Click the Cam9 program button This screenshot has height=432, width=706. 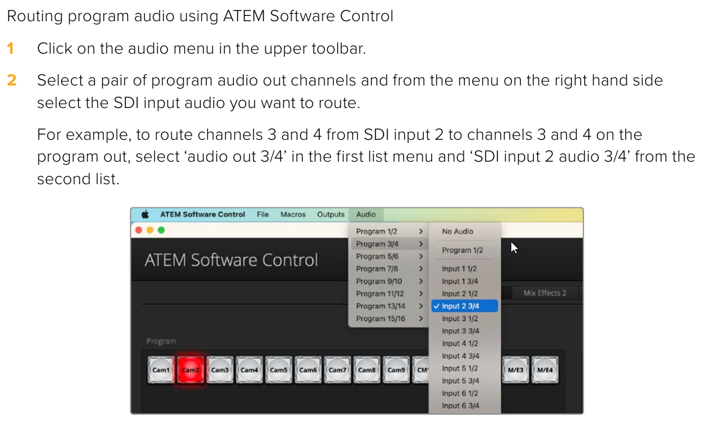pyautogui.click(x=396, y=370)
